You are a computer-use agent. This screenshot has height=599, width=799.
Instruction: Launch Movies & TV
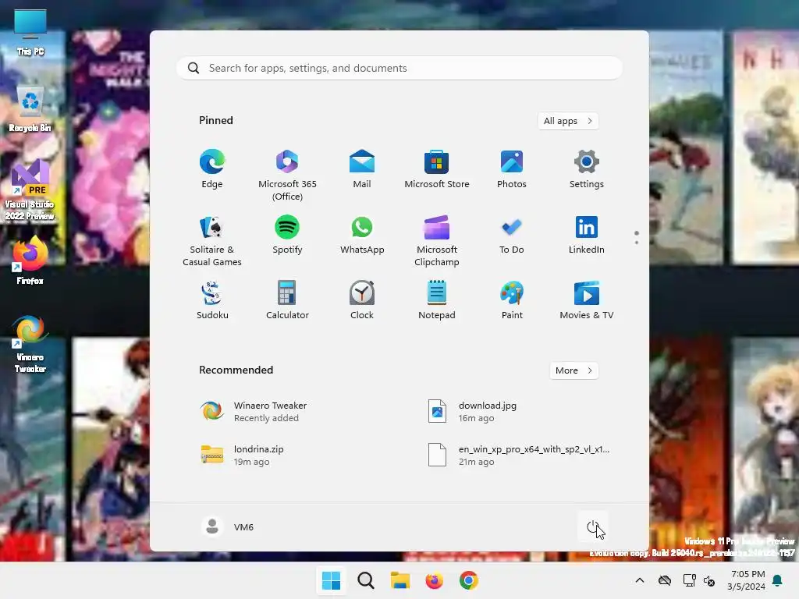pos(587,300)
